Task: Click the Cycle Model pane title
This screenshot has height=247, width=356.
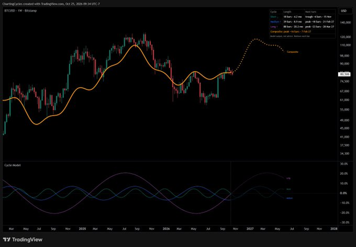Action: coord(12,165)
